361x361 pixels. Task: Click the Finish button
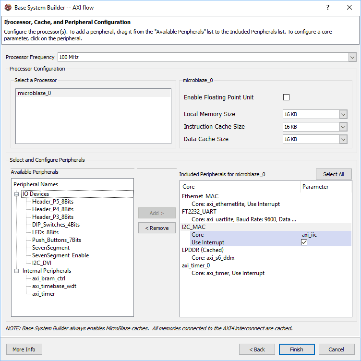tap(296, 349)
